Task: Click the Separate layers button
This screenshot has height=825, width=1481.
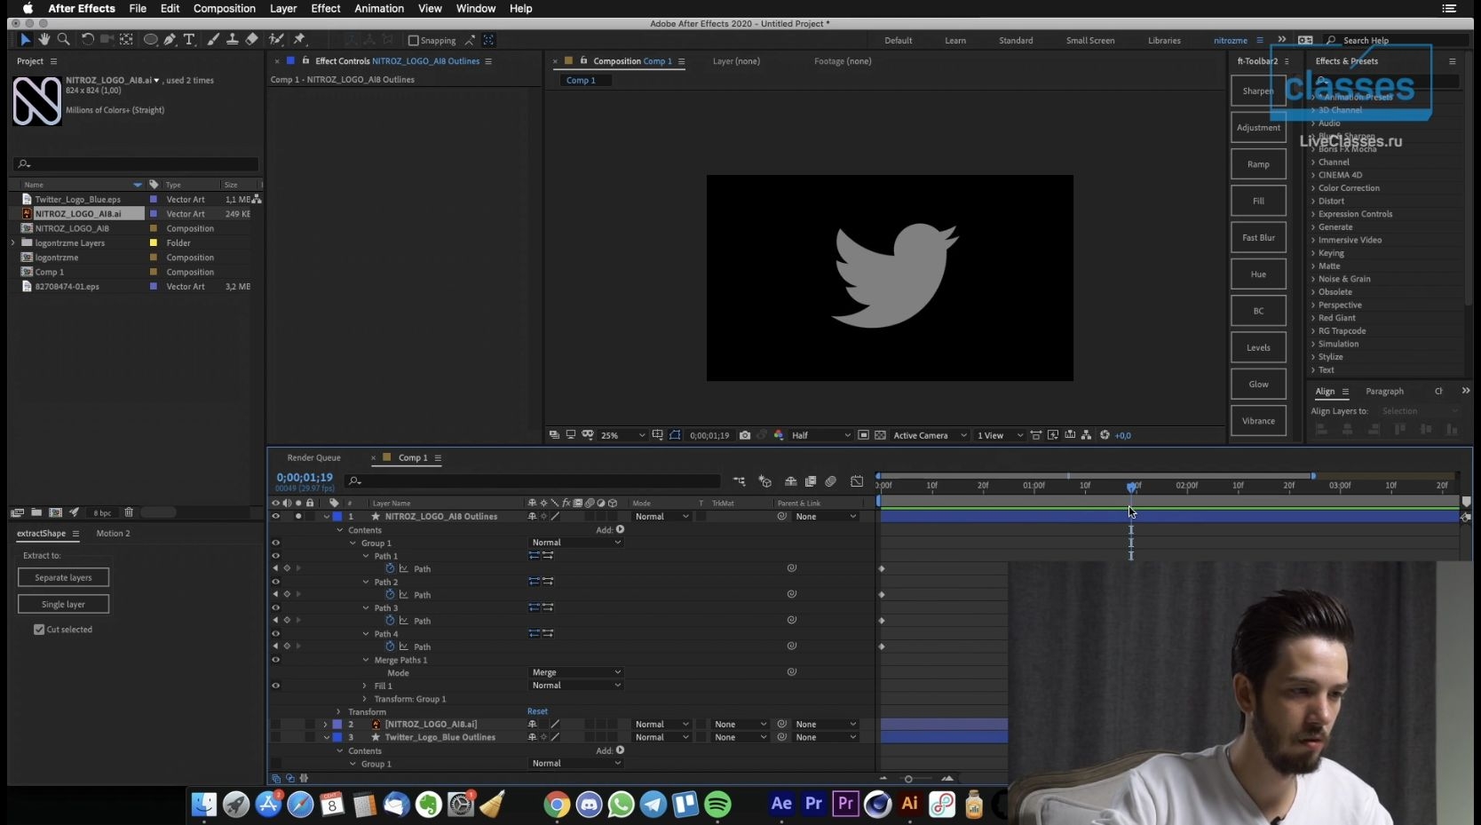Action: click(63, 577)
